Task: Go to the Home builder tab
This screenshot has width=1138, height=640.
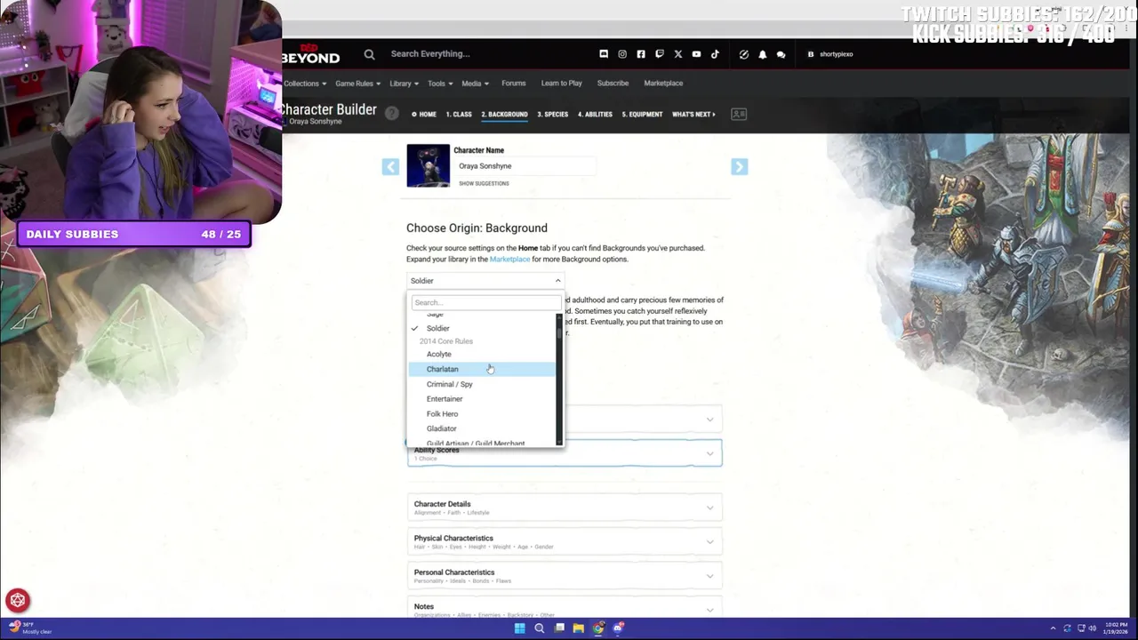Action: 424,115
